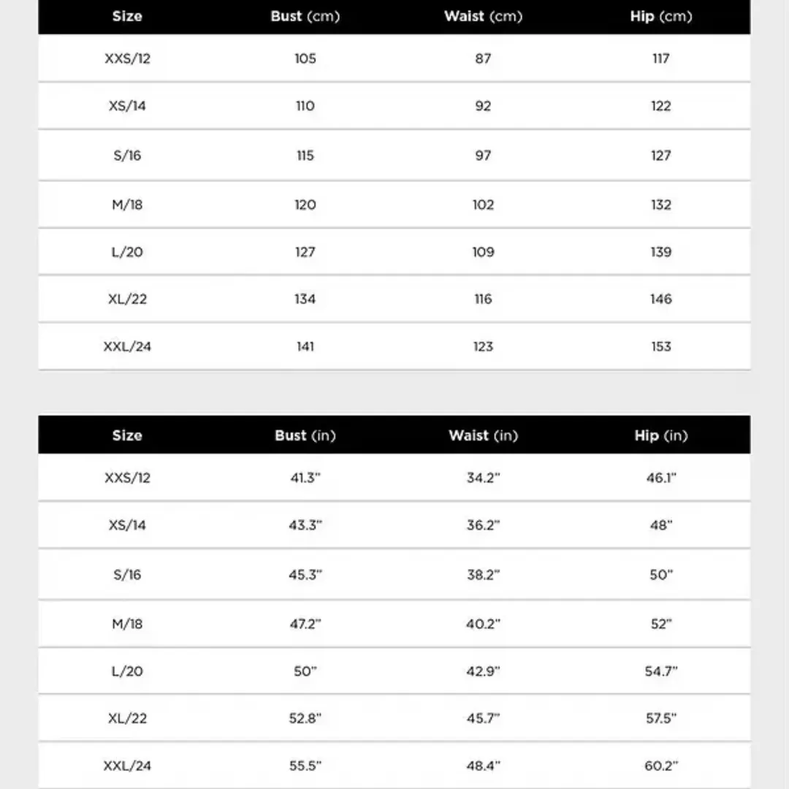Click the 57.5" hip cell for XL/22
The width and height of the screenshot is (789, 789).
[x=660, y=718]
